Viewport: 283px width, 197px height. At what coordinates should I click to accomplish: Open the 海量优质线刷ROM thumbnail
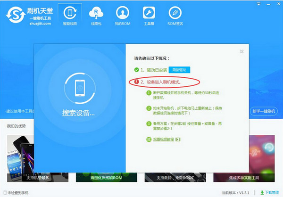pos(107,177)
